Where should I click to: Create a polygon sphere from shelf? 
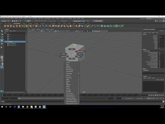pyautogui.click(x=5, y=26)
